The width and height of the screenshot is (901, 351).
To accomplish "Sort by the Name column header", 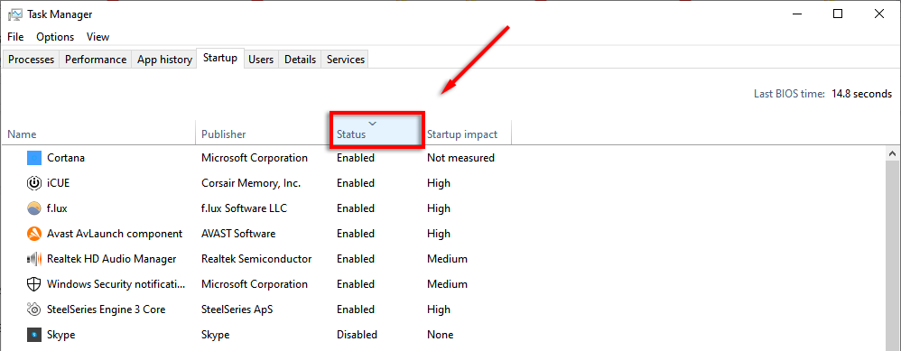I will (x=98, y=134).
